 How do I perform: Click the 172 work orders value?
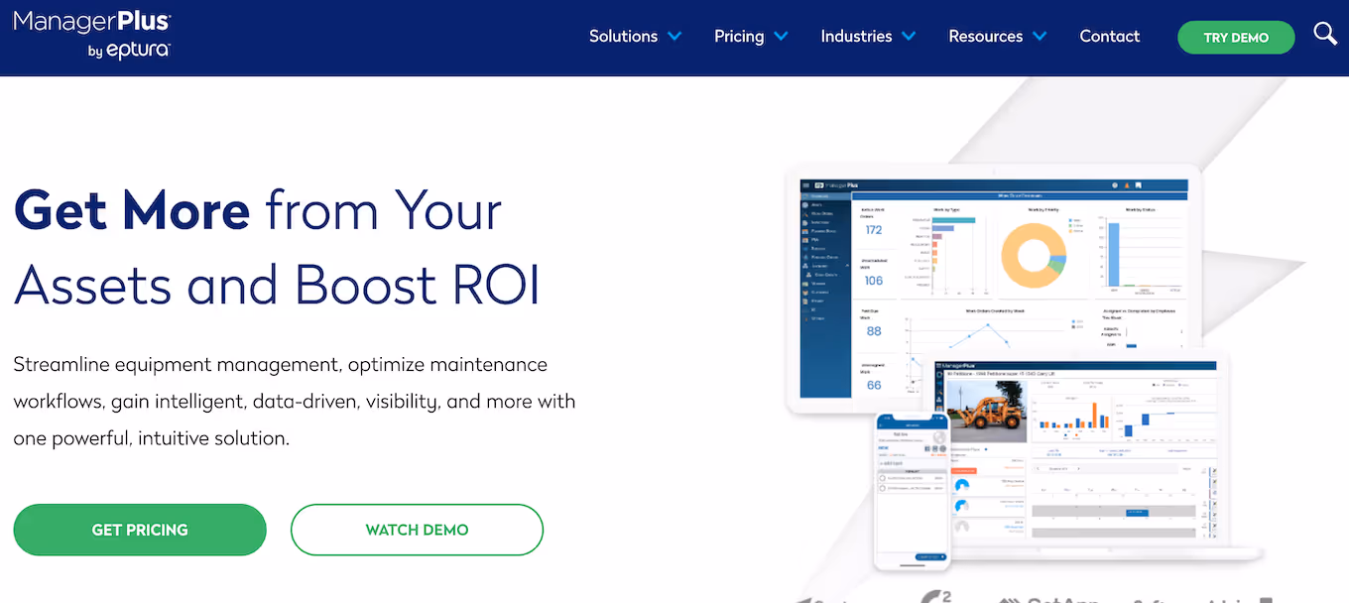click(x=874, y=229)
